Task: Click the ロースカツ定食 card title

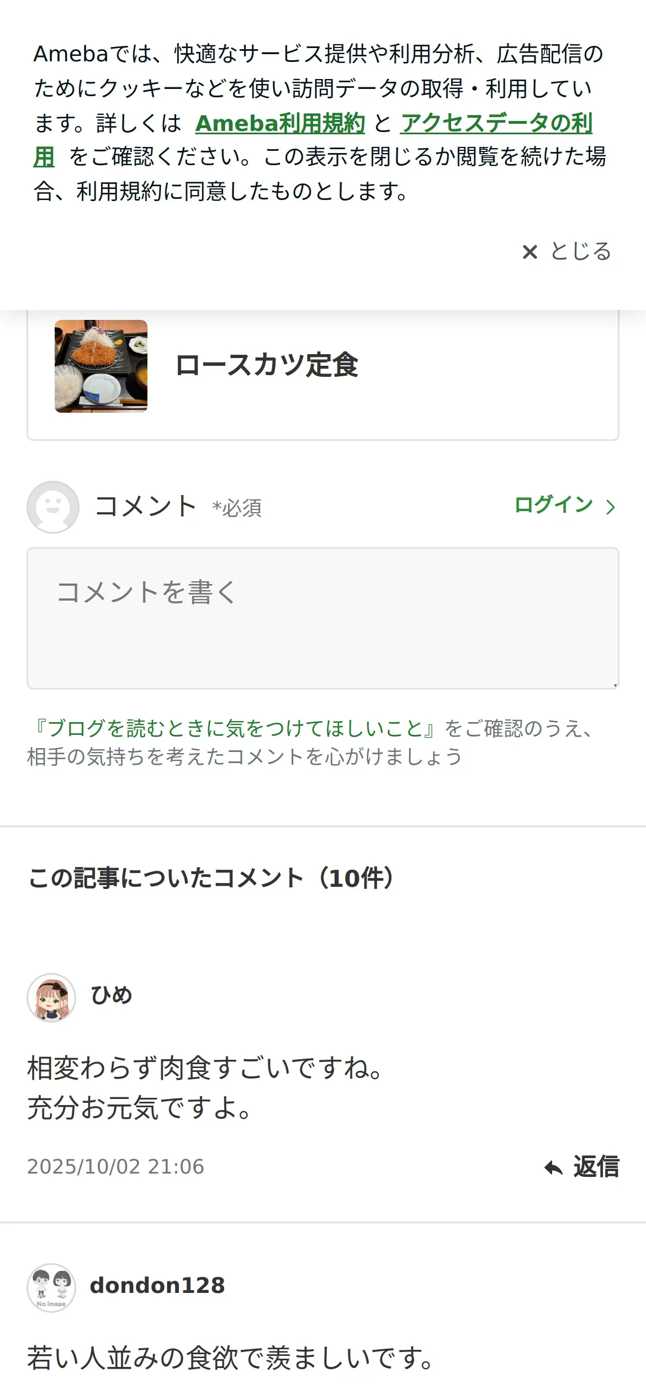Action: (267, 365)
